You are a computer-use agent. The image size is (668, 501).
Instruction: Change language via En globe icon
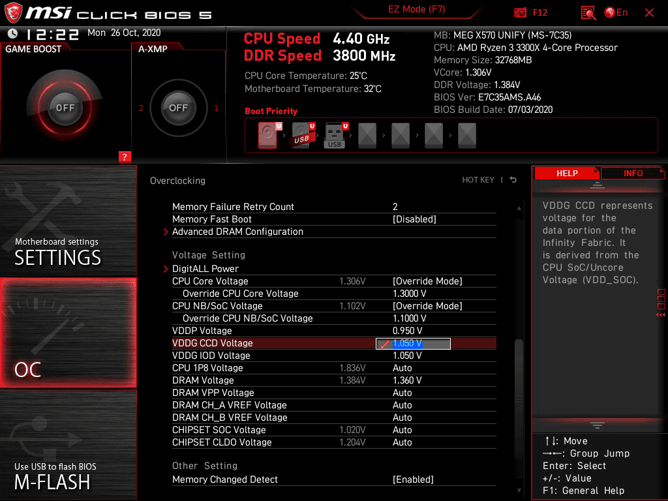[x=616, y=13]
